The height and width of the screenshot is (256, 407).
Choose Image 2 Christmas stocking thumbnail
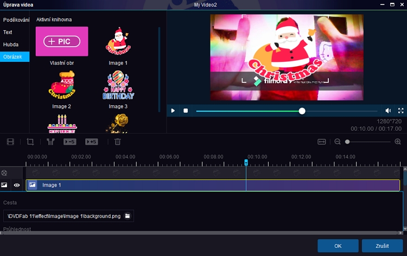[62, 85]
